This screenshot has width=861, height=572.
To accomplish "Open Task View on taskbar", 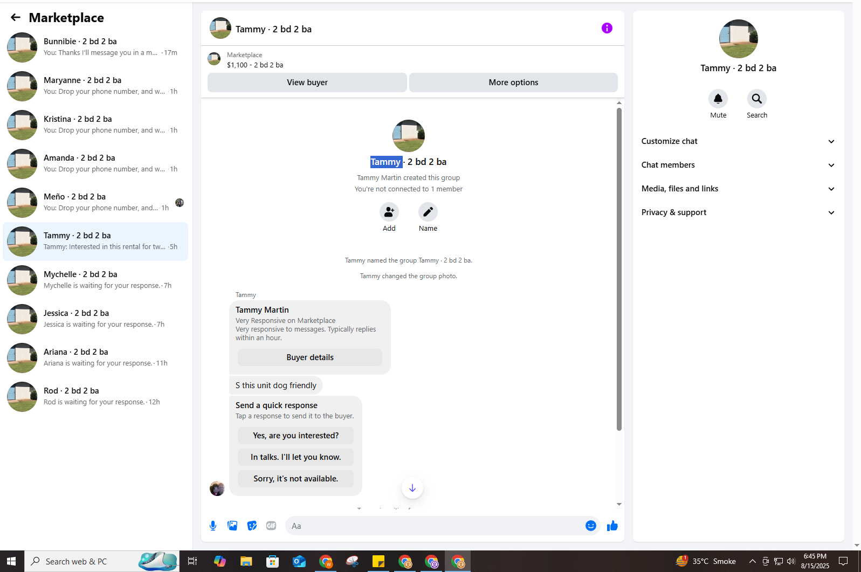I will point(192,561).
